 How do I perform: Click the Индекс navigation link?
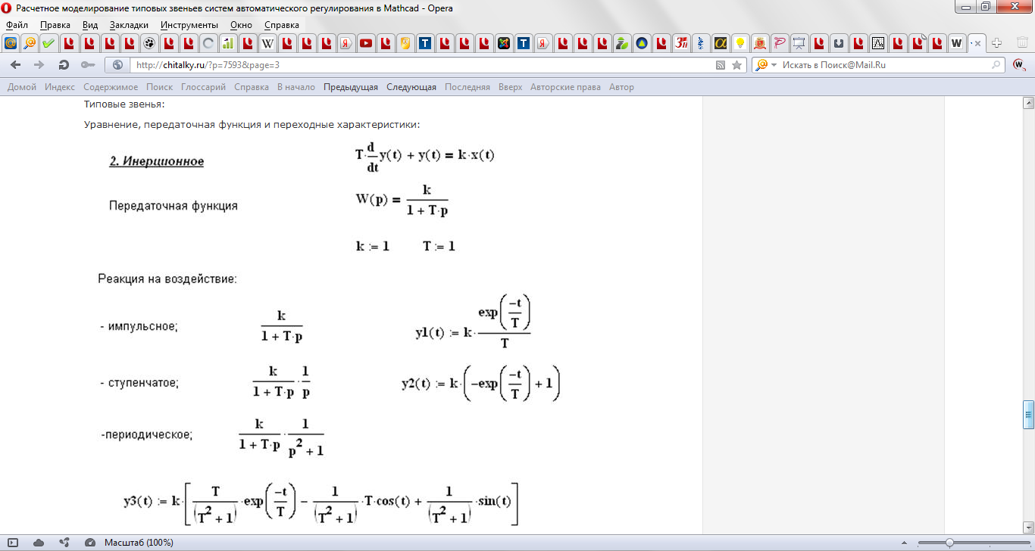pyautogui.click(x=60, y=87)
